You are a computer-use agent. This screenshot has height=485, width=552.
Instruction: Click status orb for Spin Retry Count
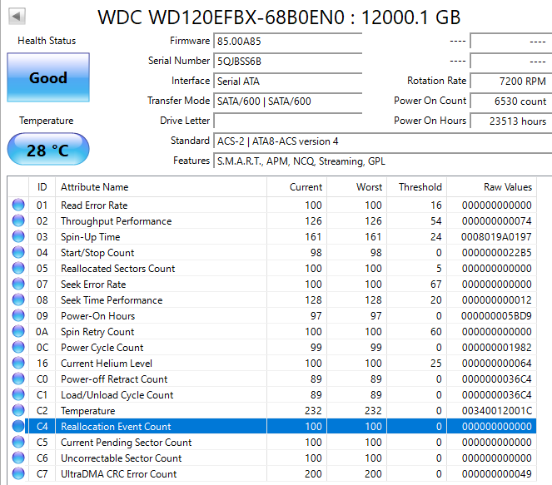[18, 331]
